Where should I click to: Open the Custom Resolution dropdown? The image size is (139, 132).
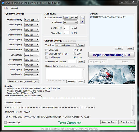pos(71,18)
